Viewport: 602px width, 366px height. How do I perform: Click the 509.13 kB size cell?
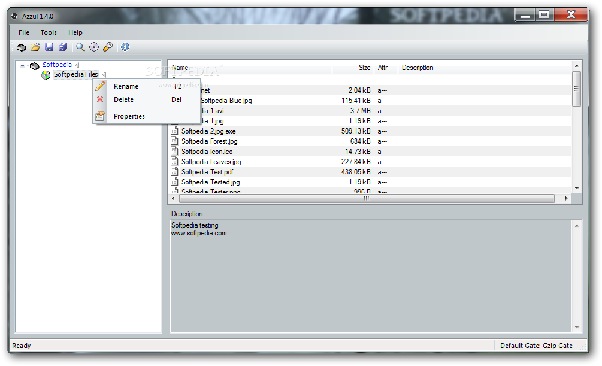(356, 131)
